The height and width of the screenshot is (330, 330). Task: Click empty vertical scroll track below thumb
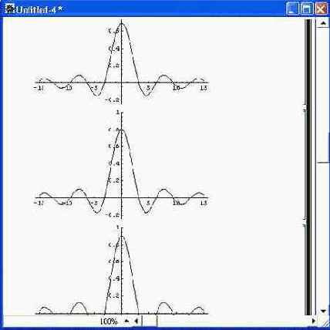coord(323,234)
